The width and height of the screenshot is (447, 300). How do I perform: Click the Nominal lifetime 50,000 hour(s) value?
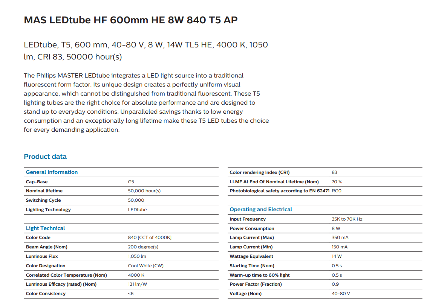[144, 191]
